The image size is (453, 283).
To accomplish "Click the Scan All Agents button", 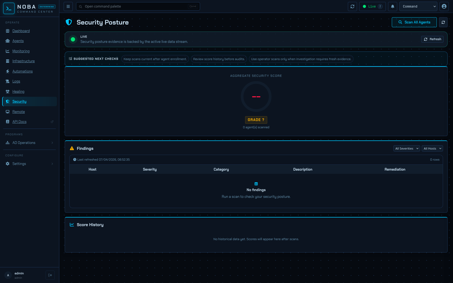I will tap(414, 22).
